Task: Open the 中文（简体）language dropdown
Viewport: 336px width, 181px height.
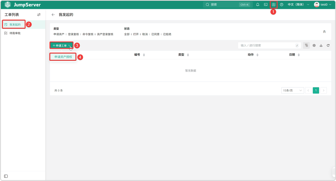Action: pyautogui.click(x=298, y=5)
